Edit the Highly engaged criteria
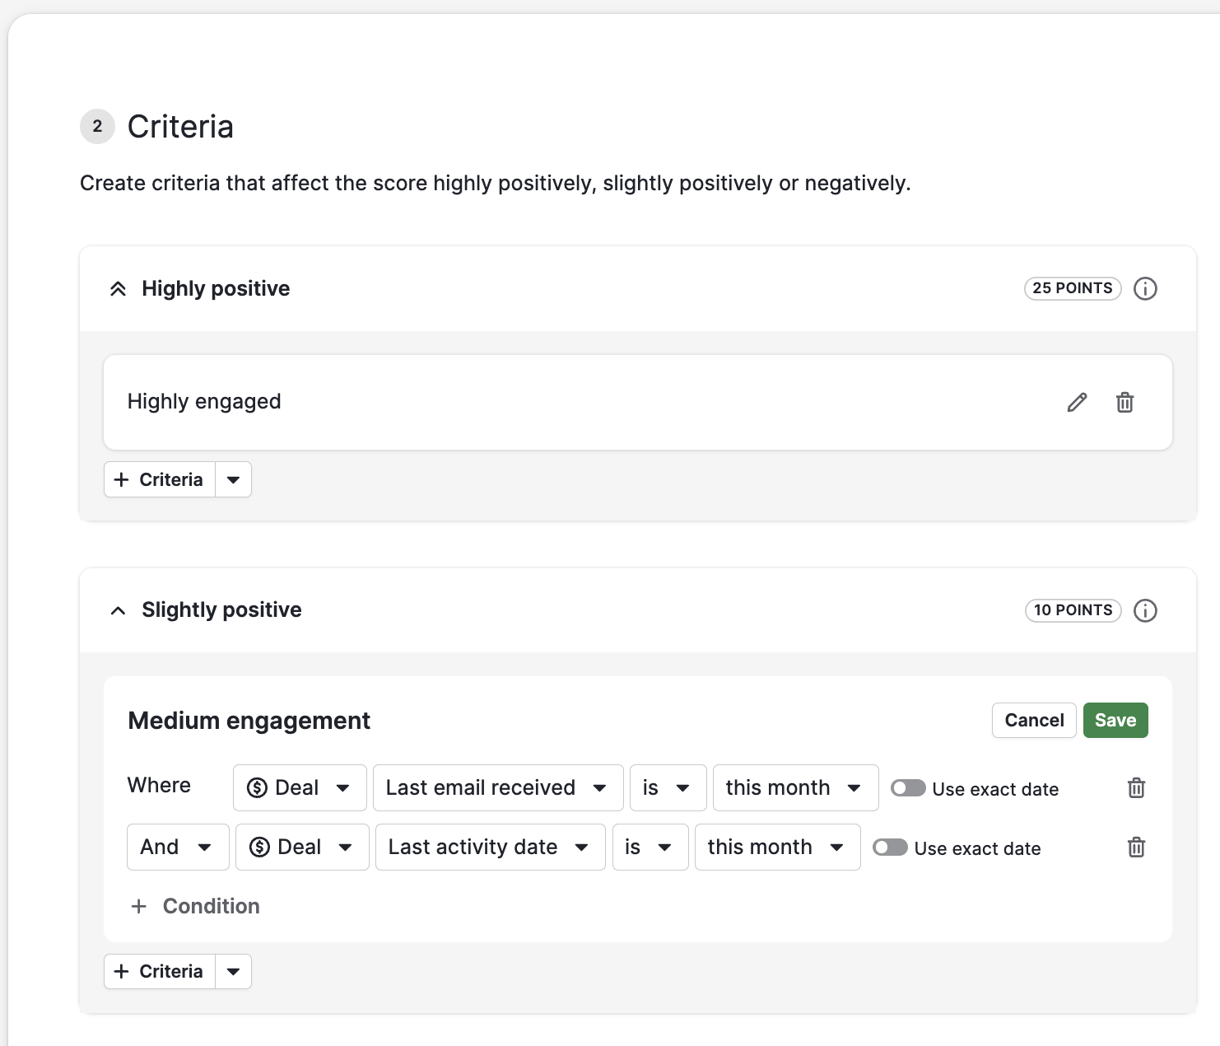The height and width of the screenshot is (1046, 1220). pos(1077,402)
